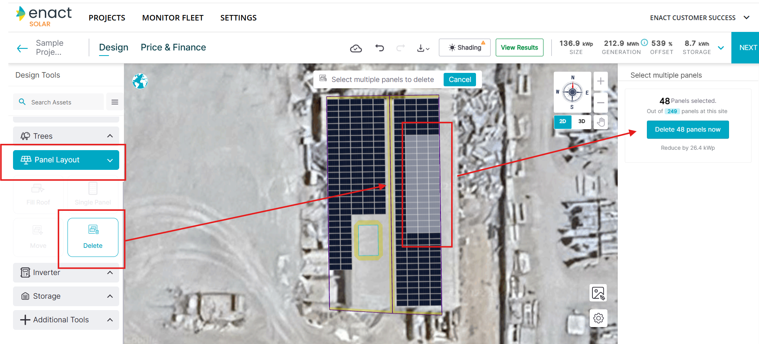Select the pan hand tool
Image resolution: width=759 pixels, height=344 pixels.
point(600,122)
